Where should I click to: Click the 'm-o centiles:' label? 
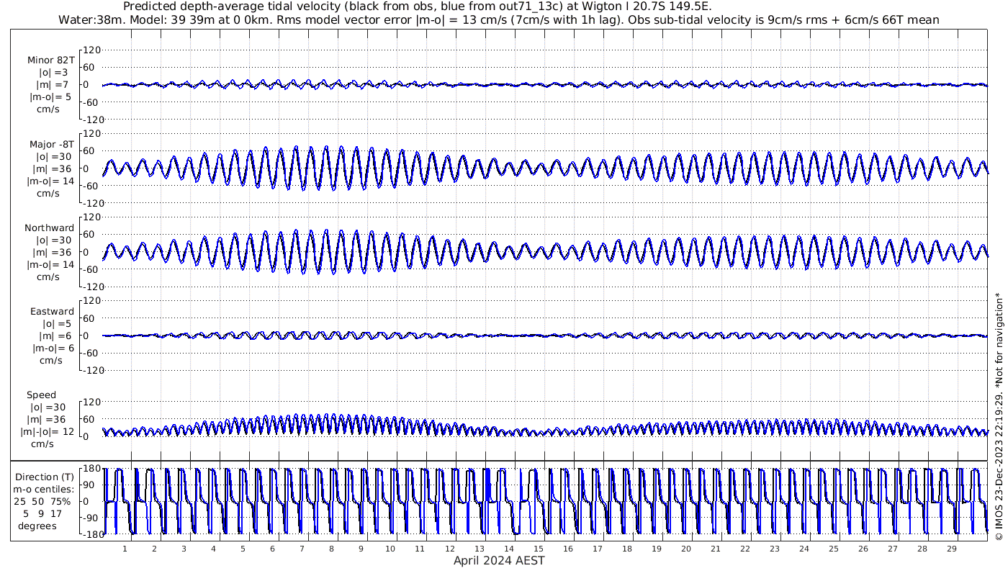click(x=43, y=490)
